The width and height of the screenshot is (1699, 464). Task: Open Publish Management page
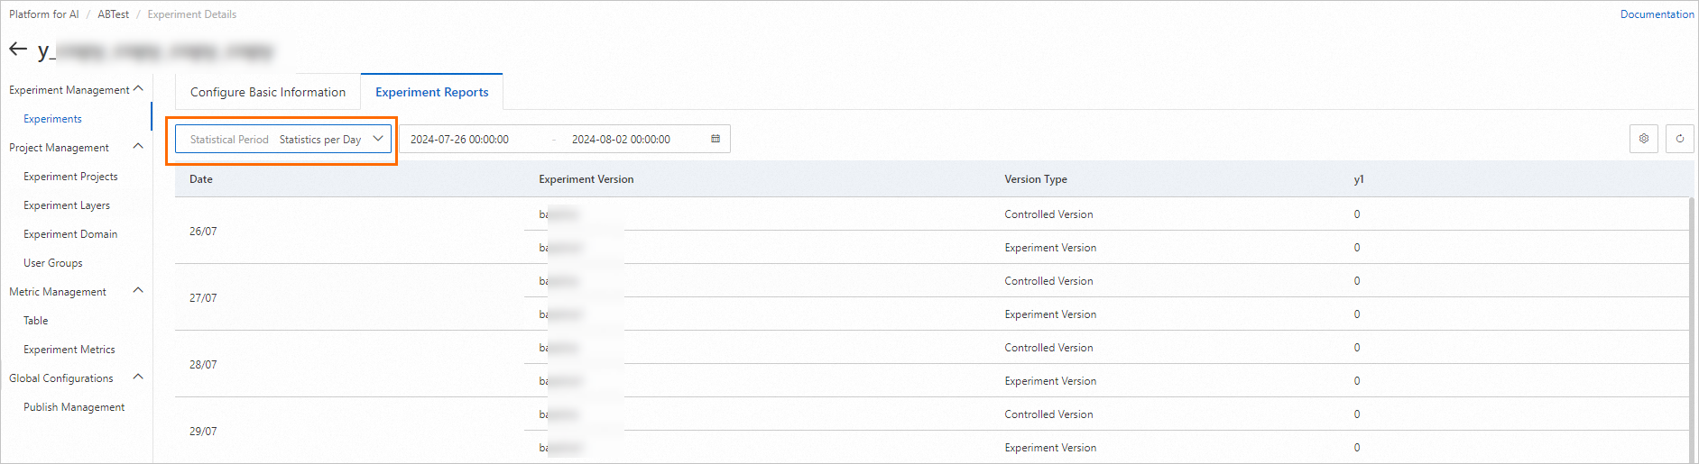[x=74, y=407]
